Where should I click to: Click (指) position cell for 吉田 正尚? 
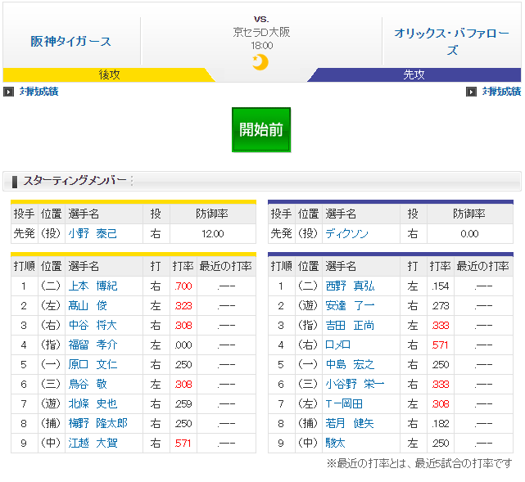pos(308,325)
